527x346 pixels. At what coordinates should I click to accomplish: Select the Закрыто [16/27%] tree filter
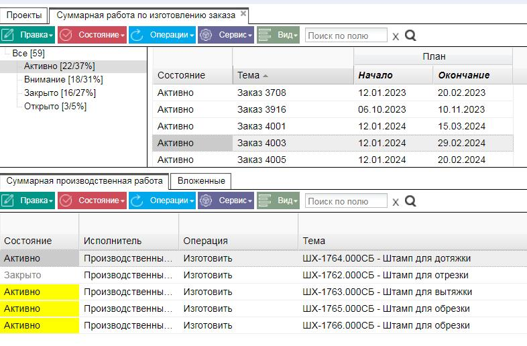[x=60, y=93]
